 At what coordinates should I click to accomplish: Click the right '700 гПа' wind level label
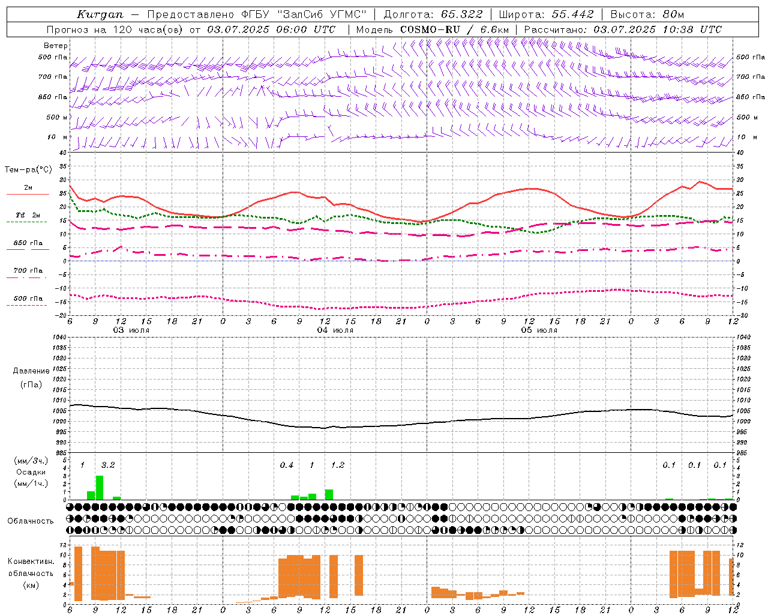click(751, 77)
